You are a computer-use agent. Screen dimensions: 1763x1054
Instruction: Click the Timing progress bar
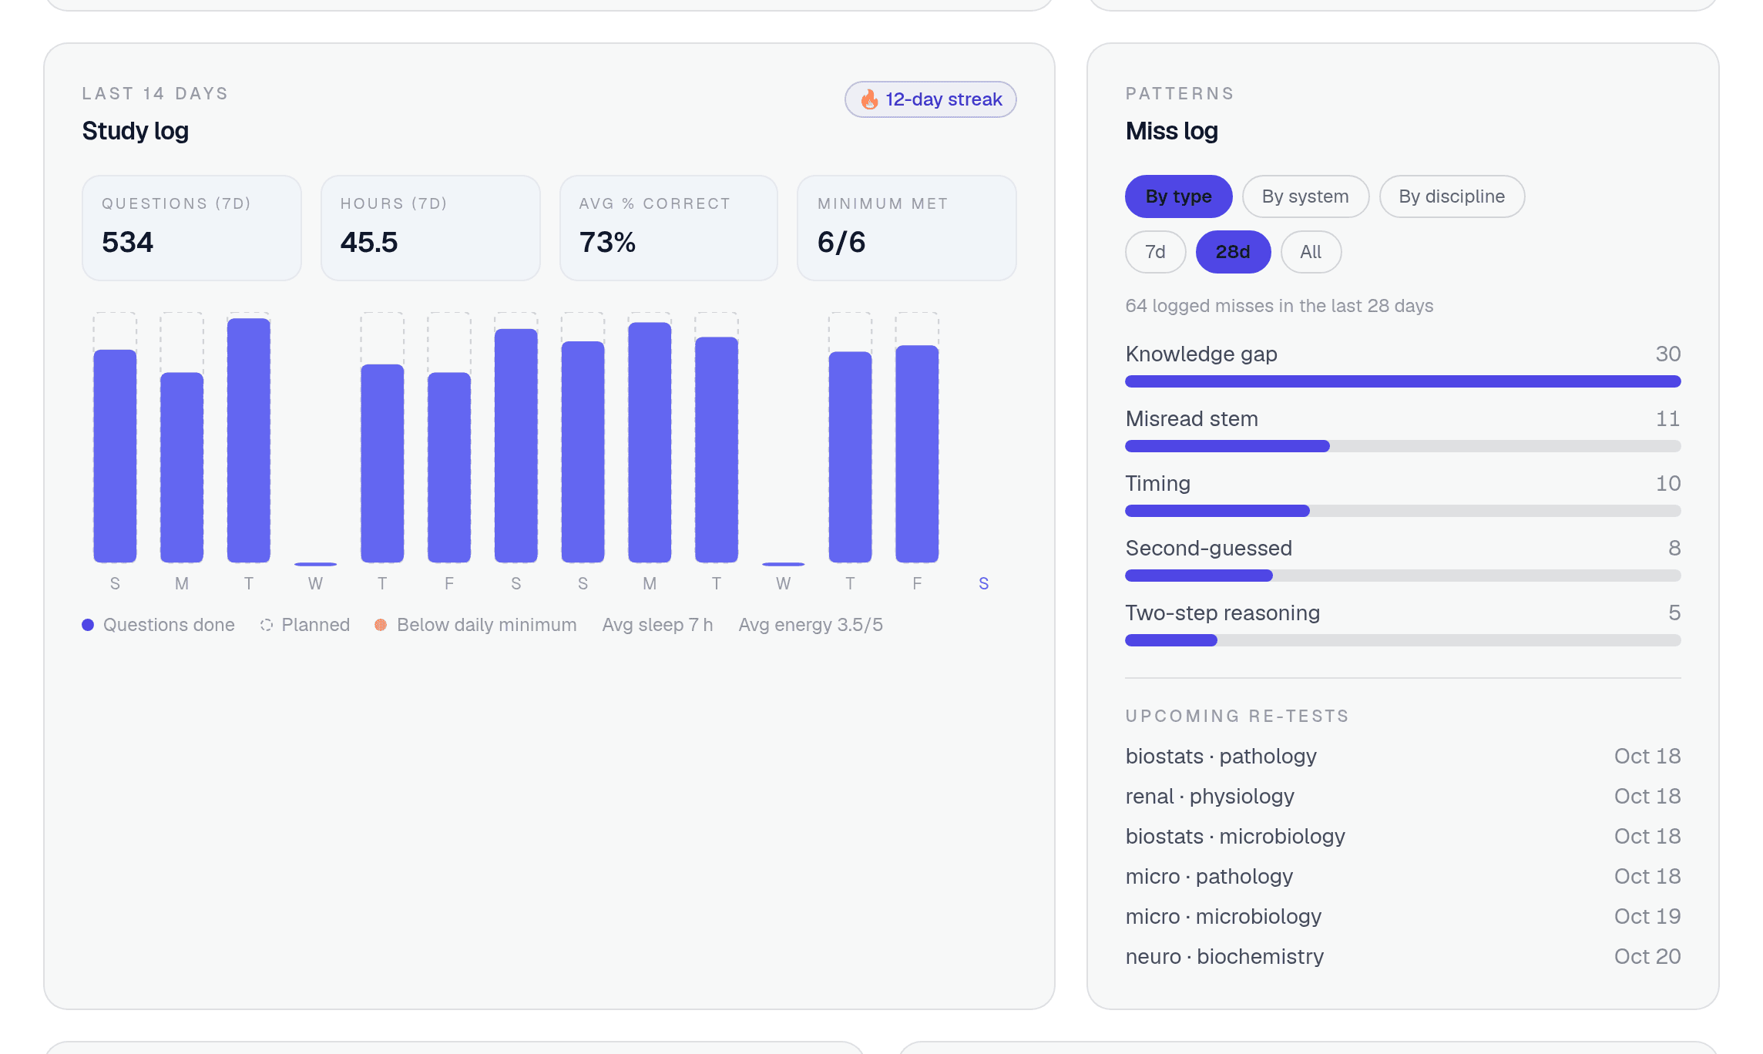tap(1402, 511)
